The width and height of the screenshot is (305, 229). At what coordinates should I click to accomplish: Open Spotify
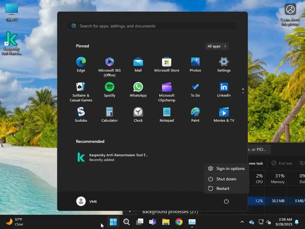pyautogui.click(x=110, y=90)
